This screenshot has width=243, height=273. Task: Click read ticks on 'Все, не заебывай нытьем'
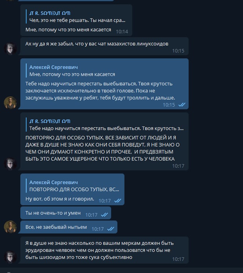pyautogui.click(x=111, y=229)
